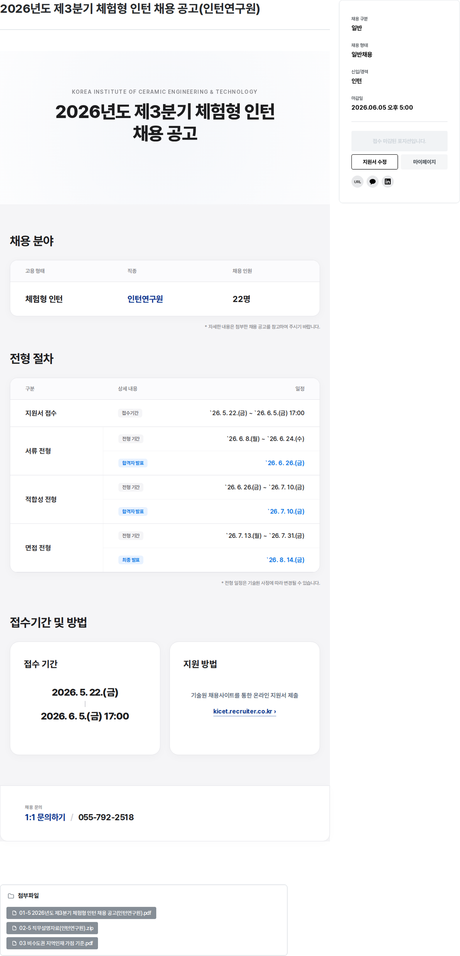Click the 적합성 전형 row label
The width and height of the screenshot is (460, 956).
coord(41,499)
